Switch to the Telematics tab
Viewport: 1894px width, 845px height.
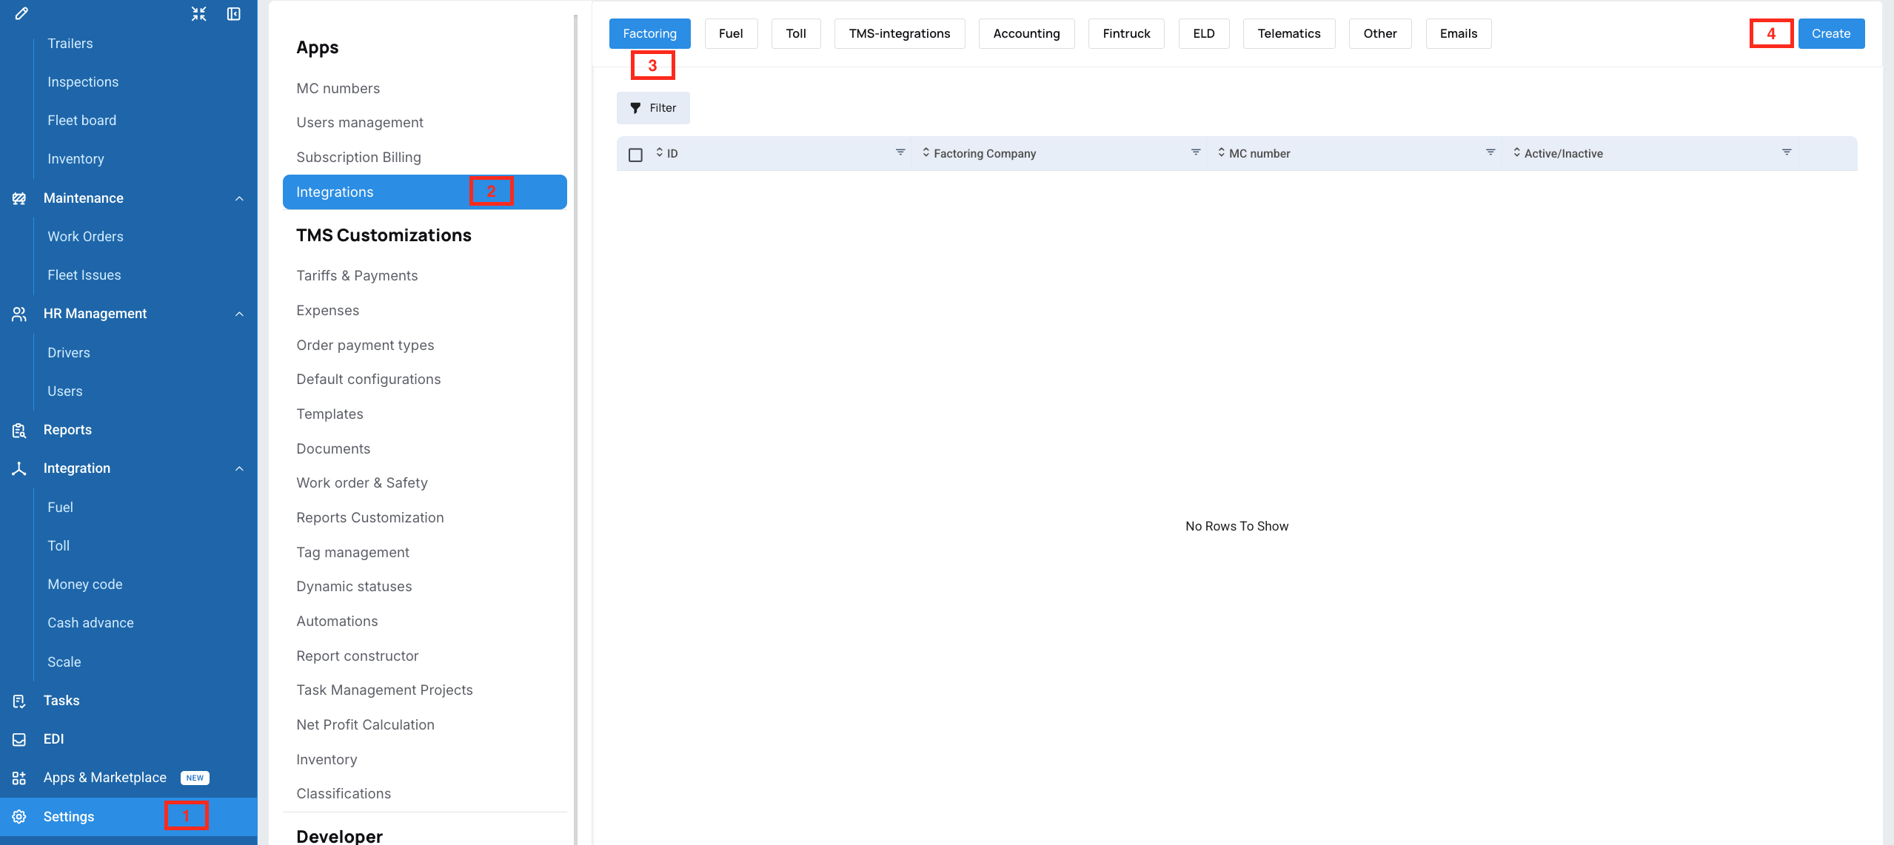coord(1288,33)
